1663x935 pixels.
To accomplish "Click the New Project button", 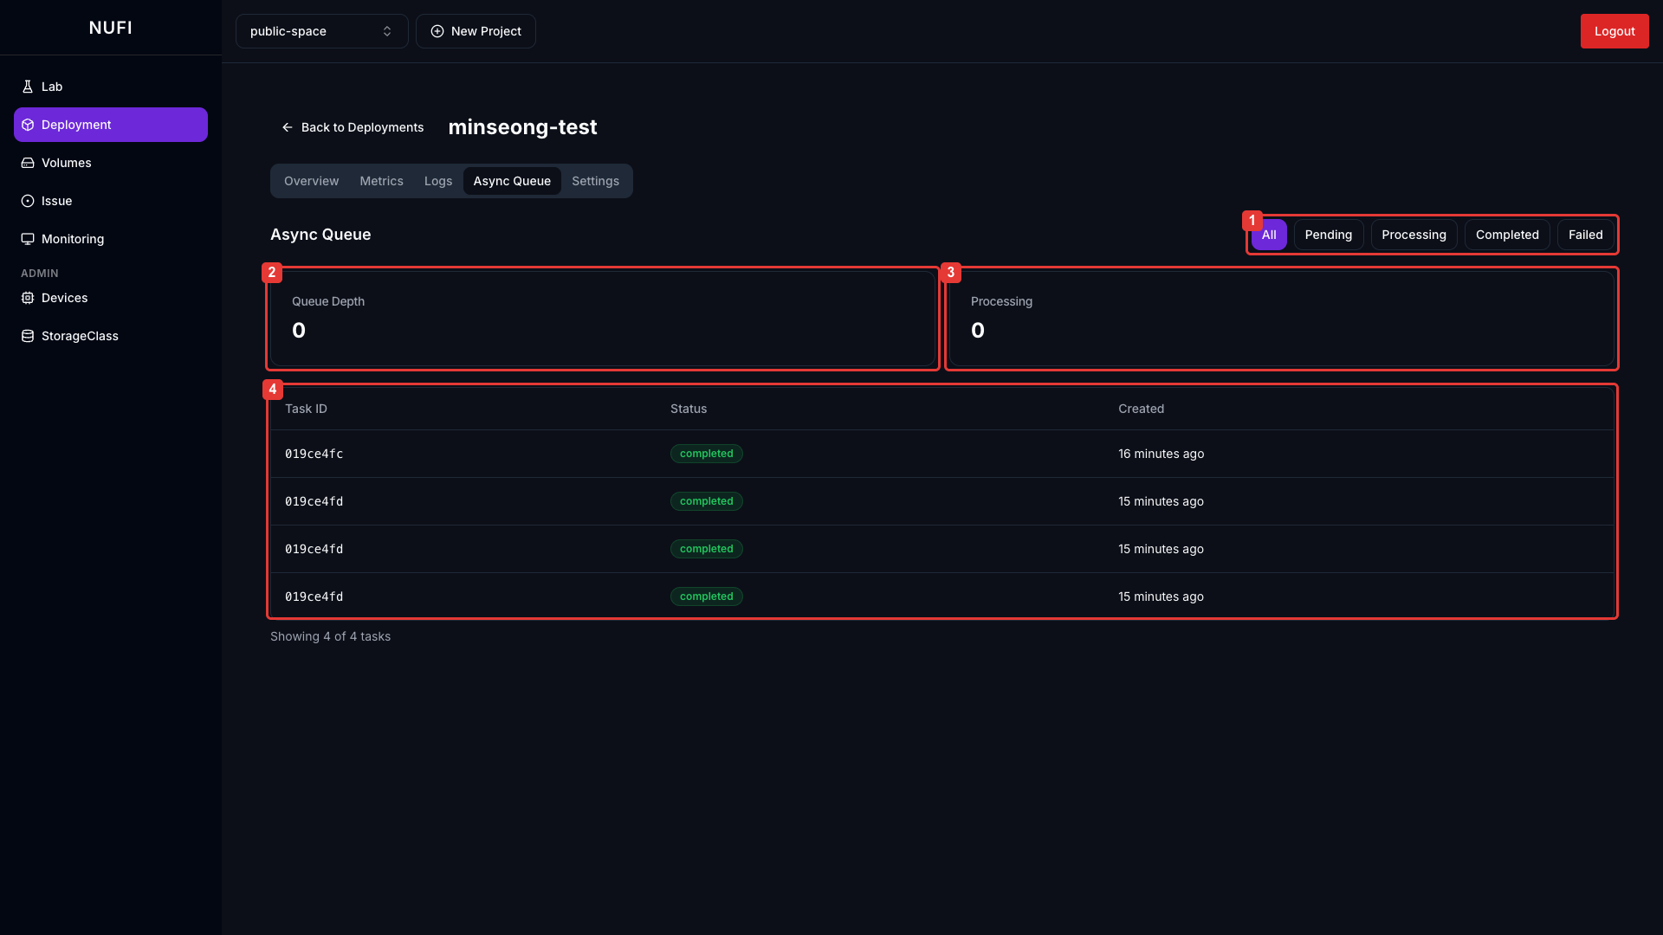I will [476, 31].
